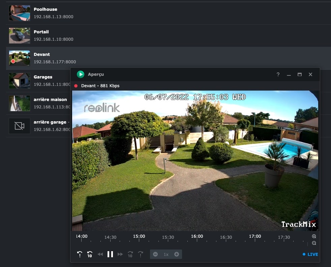Click the Devant live video feed

coord(195,161)
